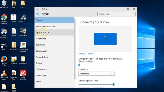
Task: Minimize the Settings window
Action: click(x=122, y=9)
